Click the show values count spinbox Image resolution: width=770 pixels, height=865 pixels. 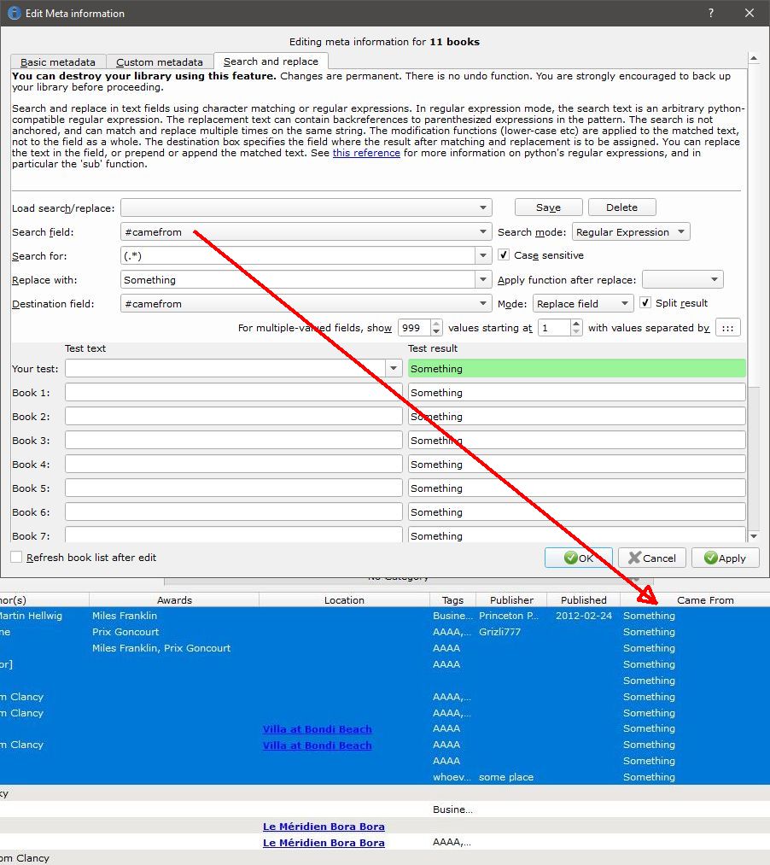414,328
